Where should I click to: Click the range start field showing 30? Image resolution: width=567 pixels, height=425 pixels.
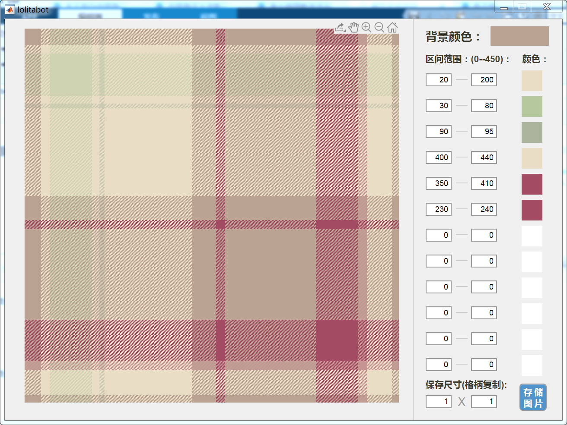439,106
